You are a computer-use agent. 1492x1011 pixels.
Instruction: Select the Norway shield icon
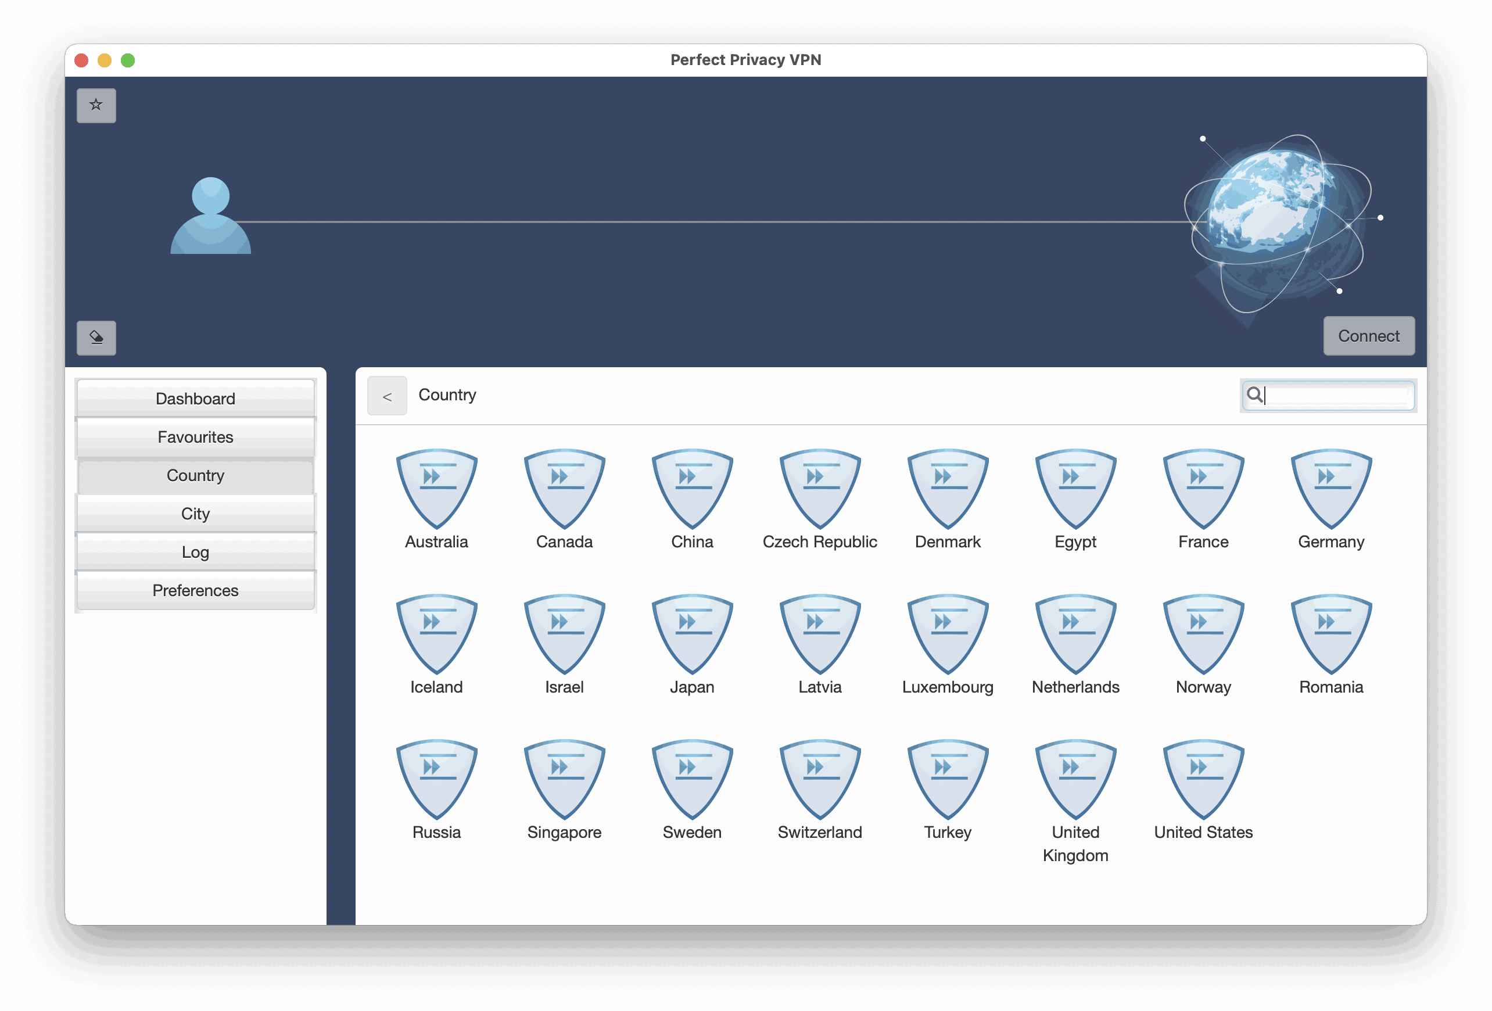1203,633
